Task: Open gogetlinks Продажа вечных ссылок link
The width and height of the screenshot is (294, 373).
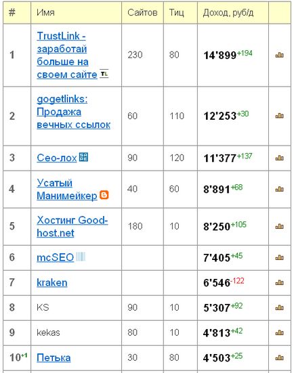Action: [x=74, y=112]
